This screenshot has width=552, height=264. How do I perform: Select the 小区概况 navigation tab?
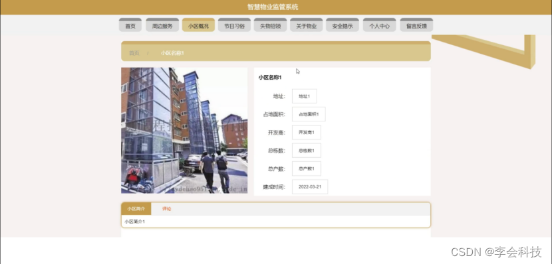198,25
